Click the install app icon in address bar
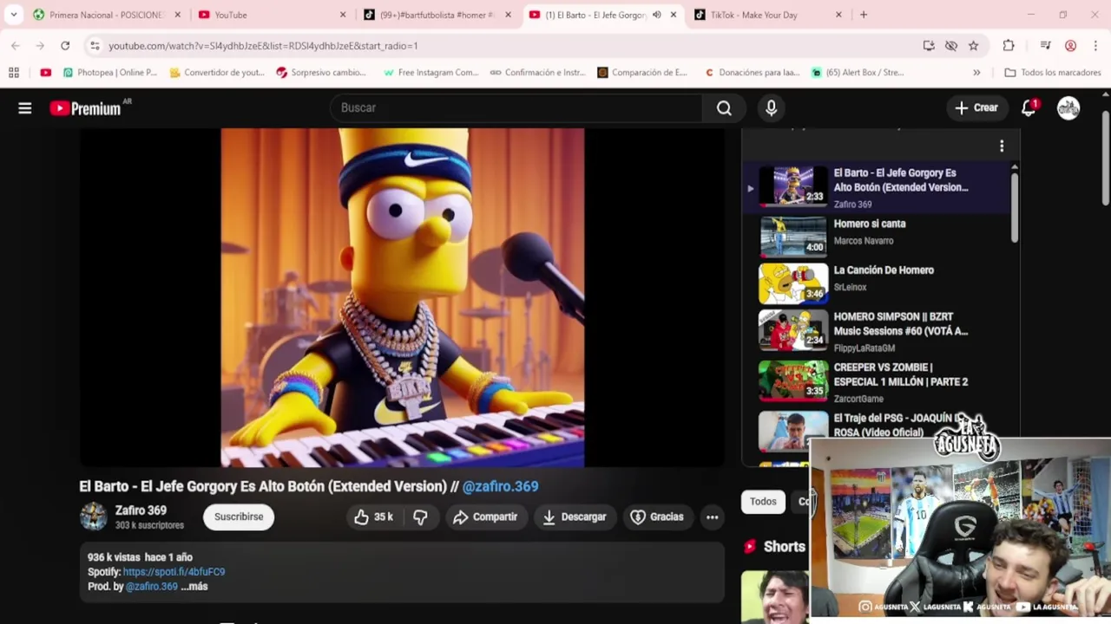This screenshot has height=624, width=1111. [929, 45]
